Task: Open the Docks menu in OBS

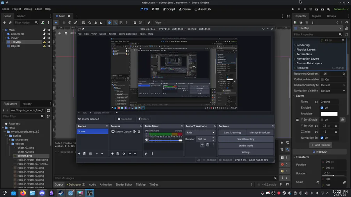Action: point(103,34)
